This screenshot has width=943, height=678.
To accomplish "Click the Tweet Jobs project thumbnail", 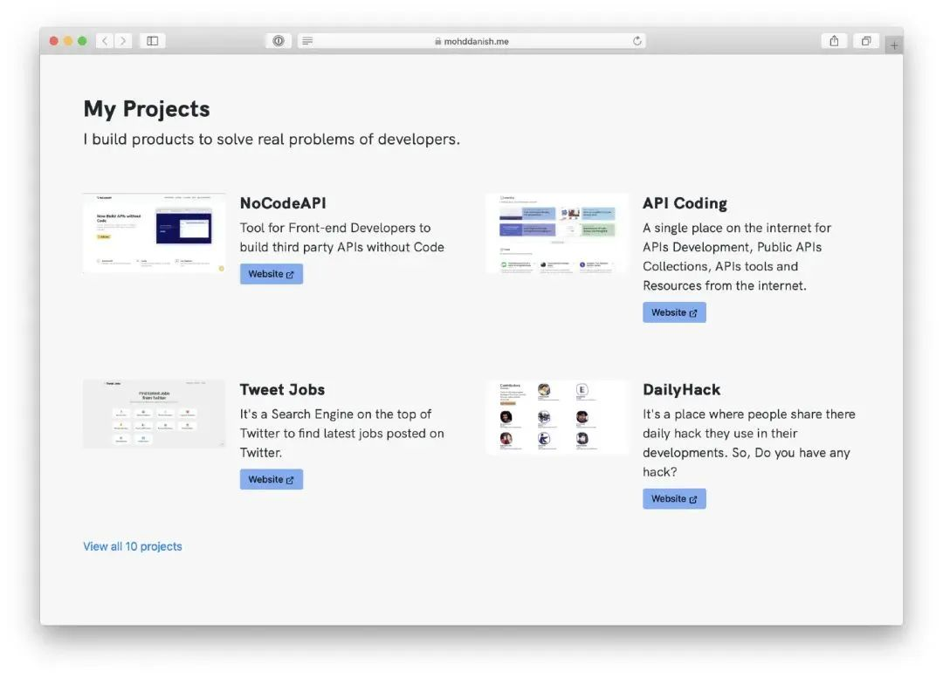I will click(155, 414).
